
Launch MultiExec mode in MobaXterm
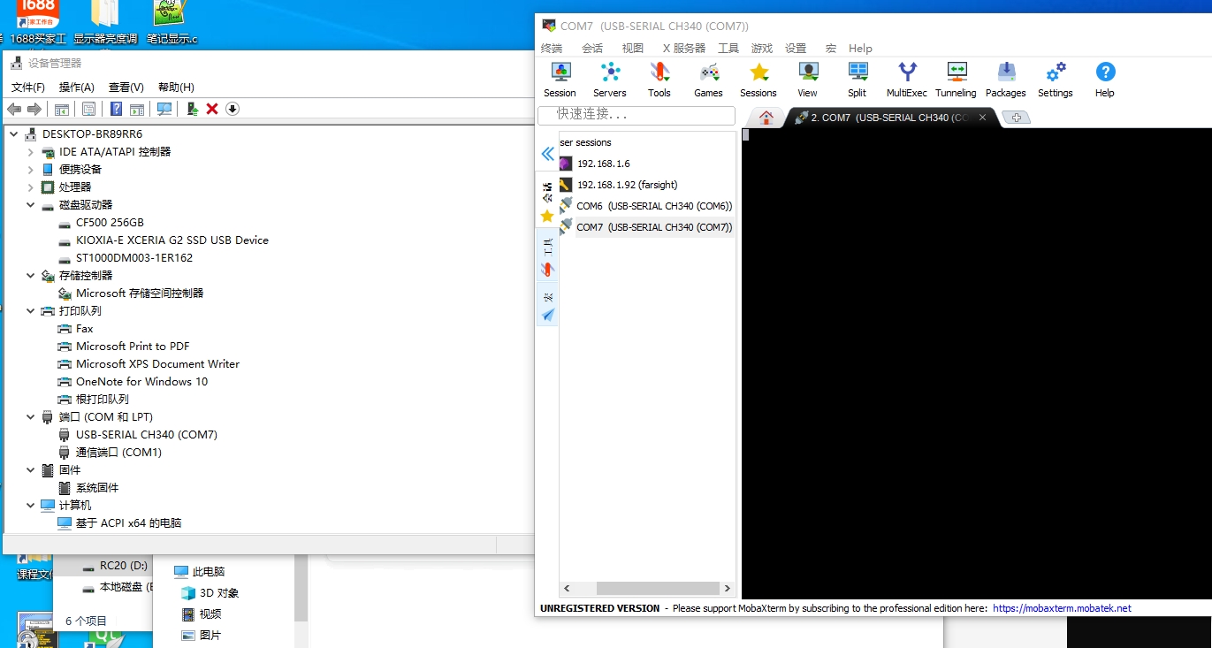tap(907, 80)
